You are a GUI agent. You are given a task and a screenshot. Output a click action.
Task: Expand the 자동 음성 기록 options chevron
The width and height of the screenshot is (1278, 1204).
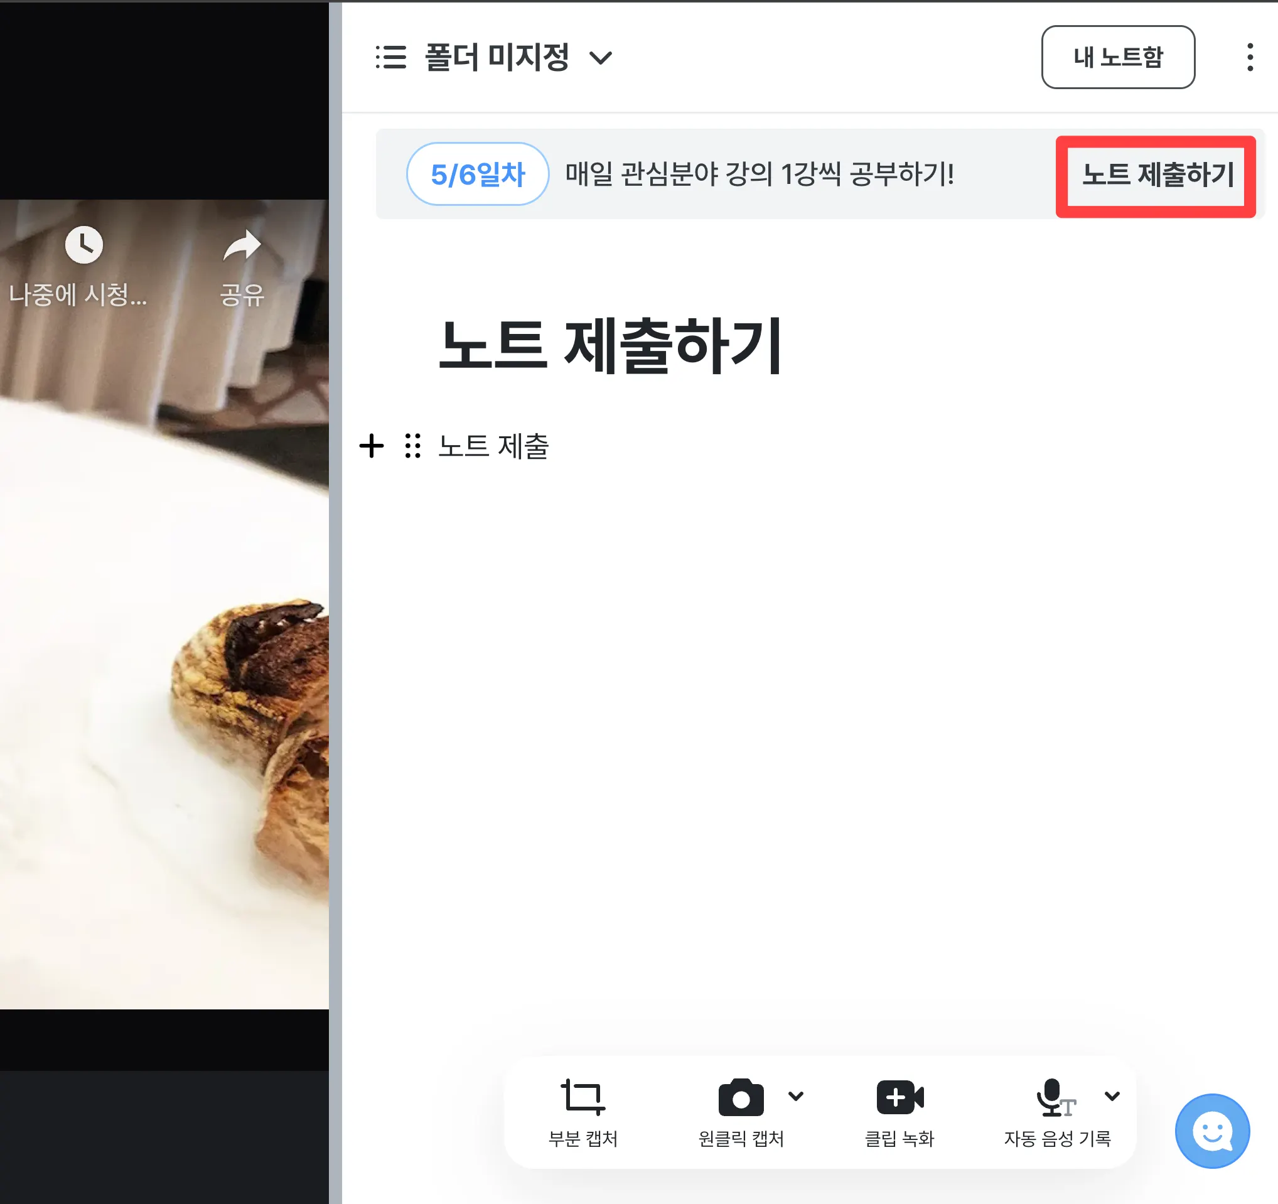1112,1097
